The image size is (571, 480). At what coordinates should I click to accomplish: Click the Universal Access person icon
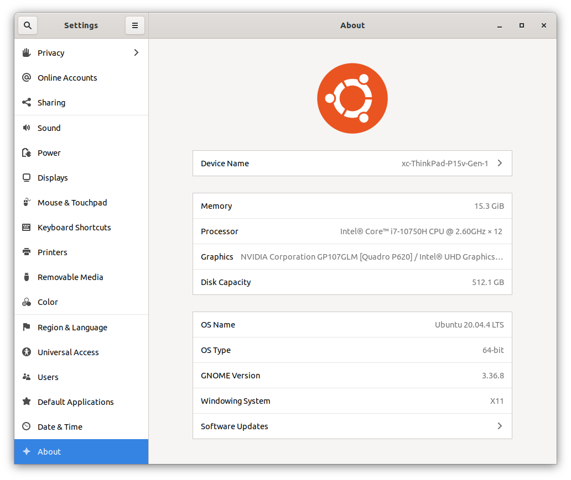(x=26, y=352)
